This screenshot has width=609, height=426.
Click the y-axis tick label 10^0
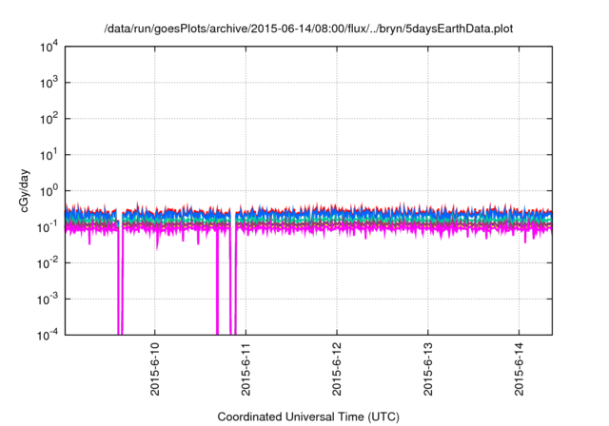click(x=49, y=191)
